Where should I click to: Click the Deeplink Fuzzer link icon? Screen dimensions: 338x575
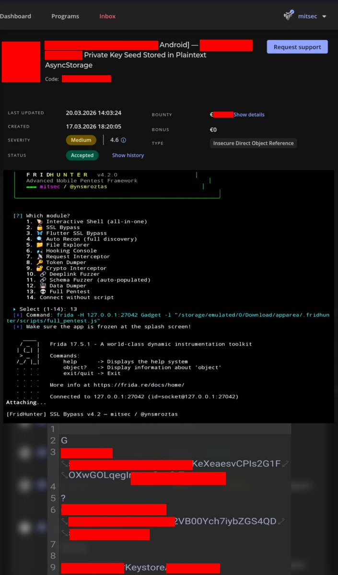click(43, 274)
